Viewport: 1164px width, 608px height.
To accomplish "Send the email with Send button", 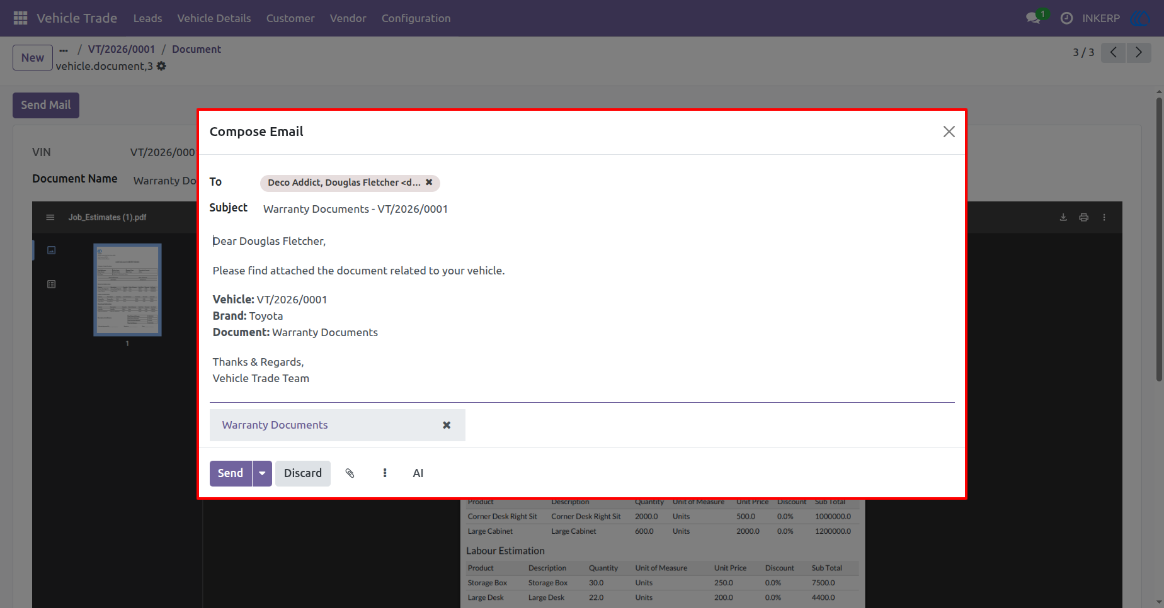I will click(x=231, y=473).
